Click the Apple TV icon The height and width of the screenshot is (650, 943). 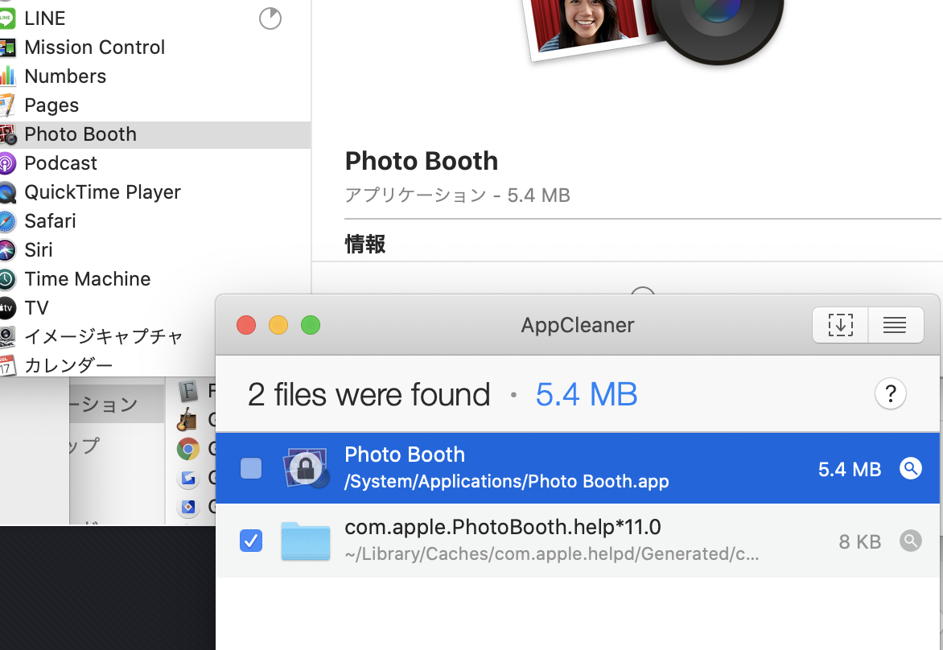click(6, 308)
